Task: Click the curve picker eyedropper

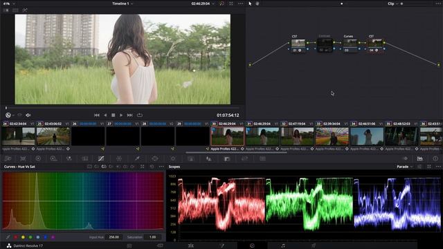Action: pyautogui.click(x=8, y=237)
